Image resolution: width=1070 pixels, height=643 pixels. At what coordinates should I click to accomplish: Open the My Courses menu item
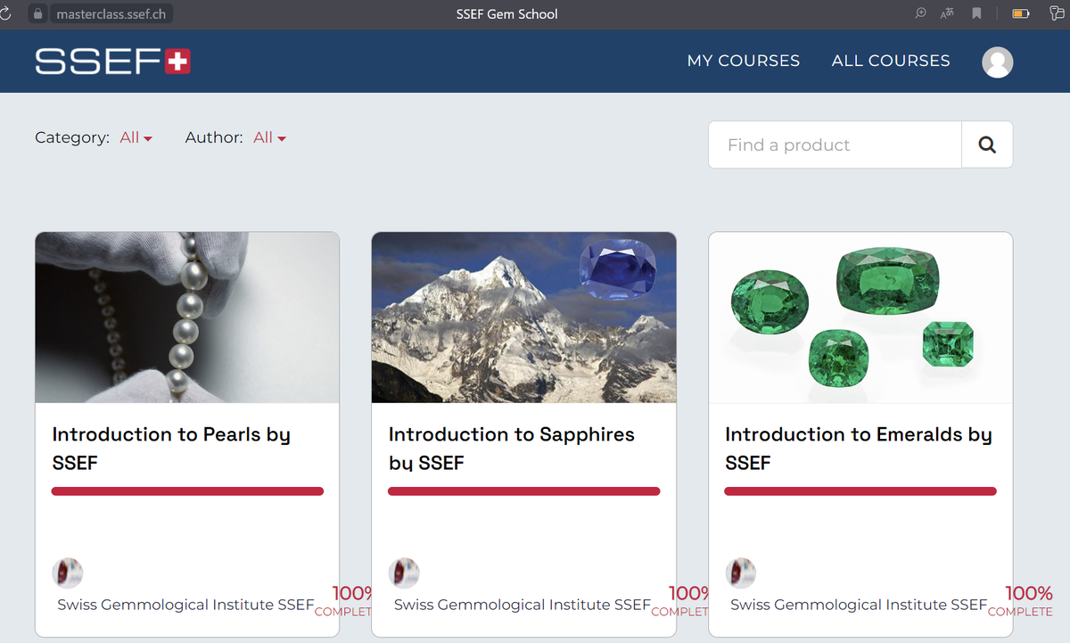(744, 61)
